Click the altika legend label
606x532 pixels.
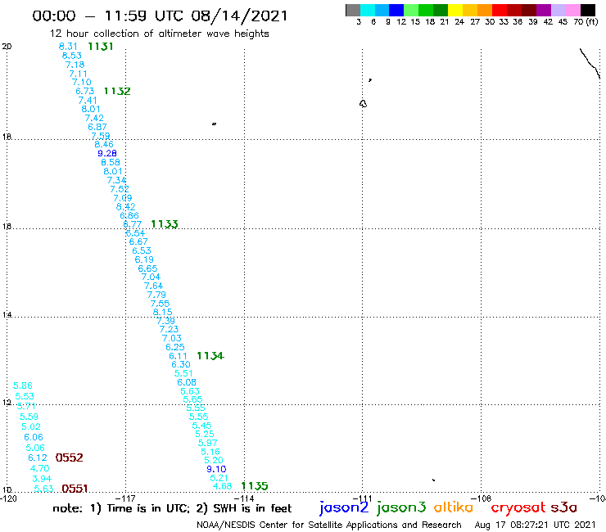tap(454, 507)
